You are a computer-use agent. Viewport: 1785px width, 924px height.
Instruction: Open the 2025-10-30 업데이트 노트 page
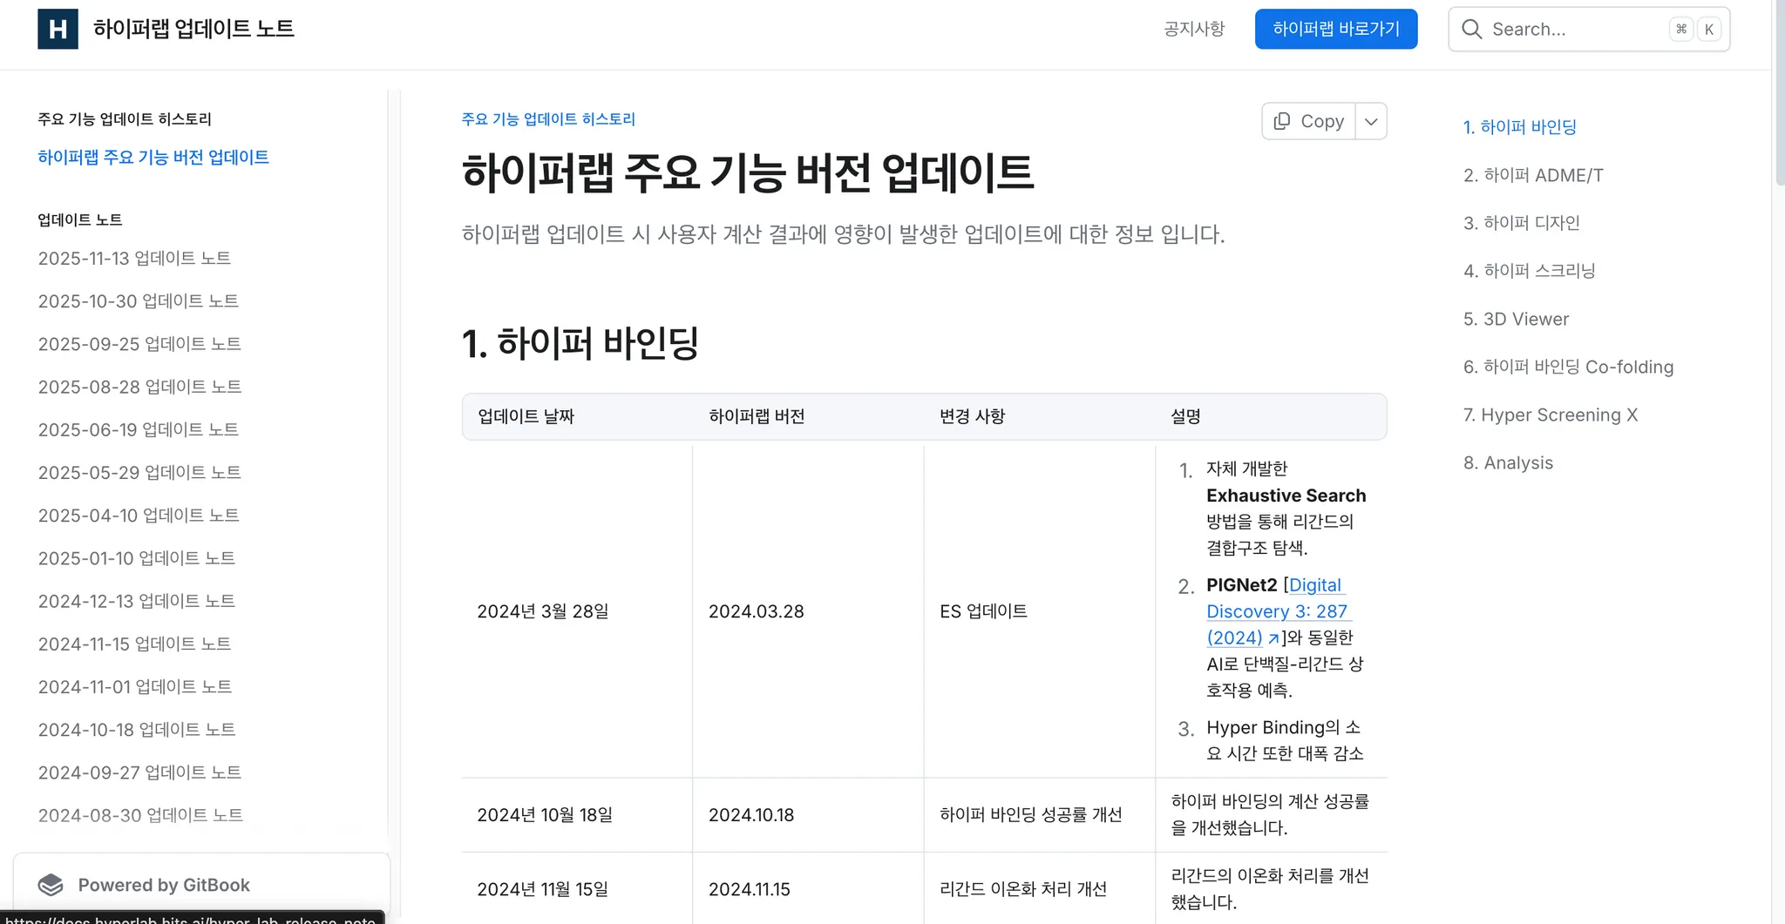click(138, 300)
